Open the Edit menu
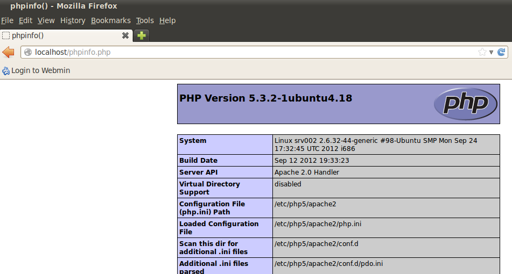Screen dimensions: 512x274 25,20
